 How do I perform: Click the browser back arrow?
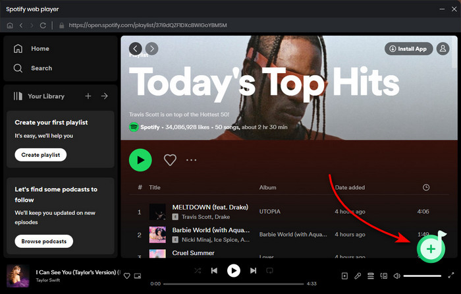tap(21, 25)
